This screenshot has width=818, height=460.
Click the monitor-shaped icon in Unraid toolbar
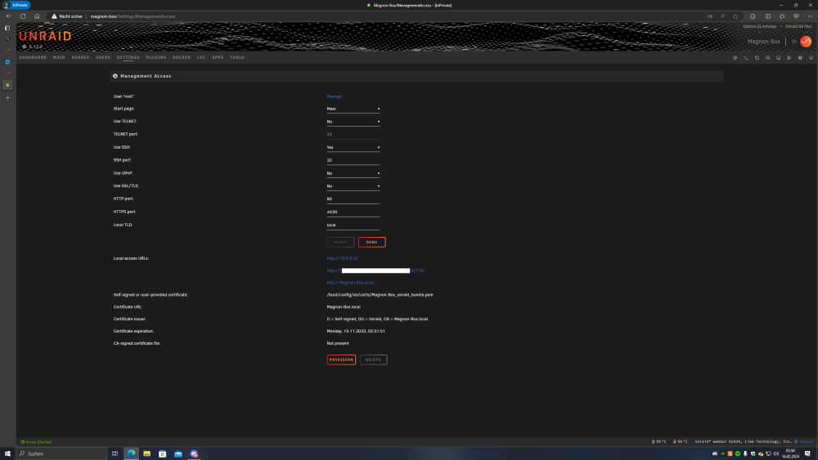(x=779, y=58)
